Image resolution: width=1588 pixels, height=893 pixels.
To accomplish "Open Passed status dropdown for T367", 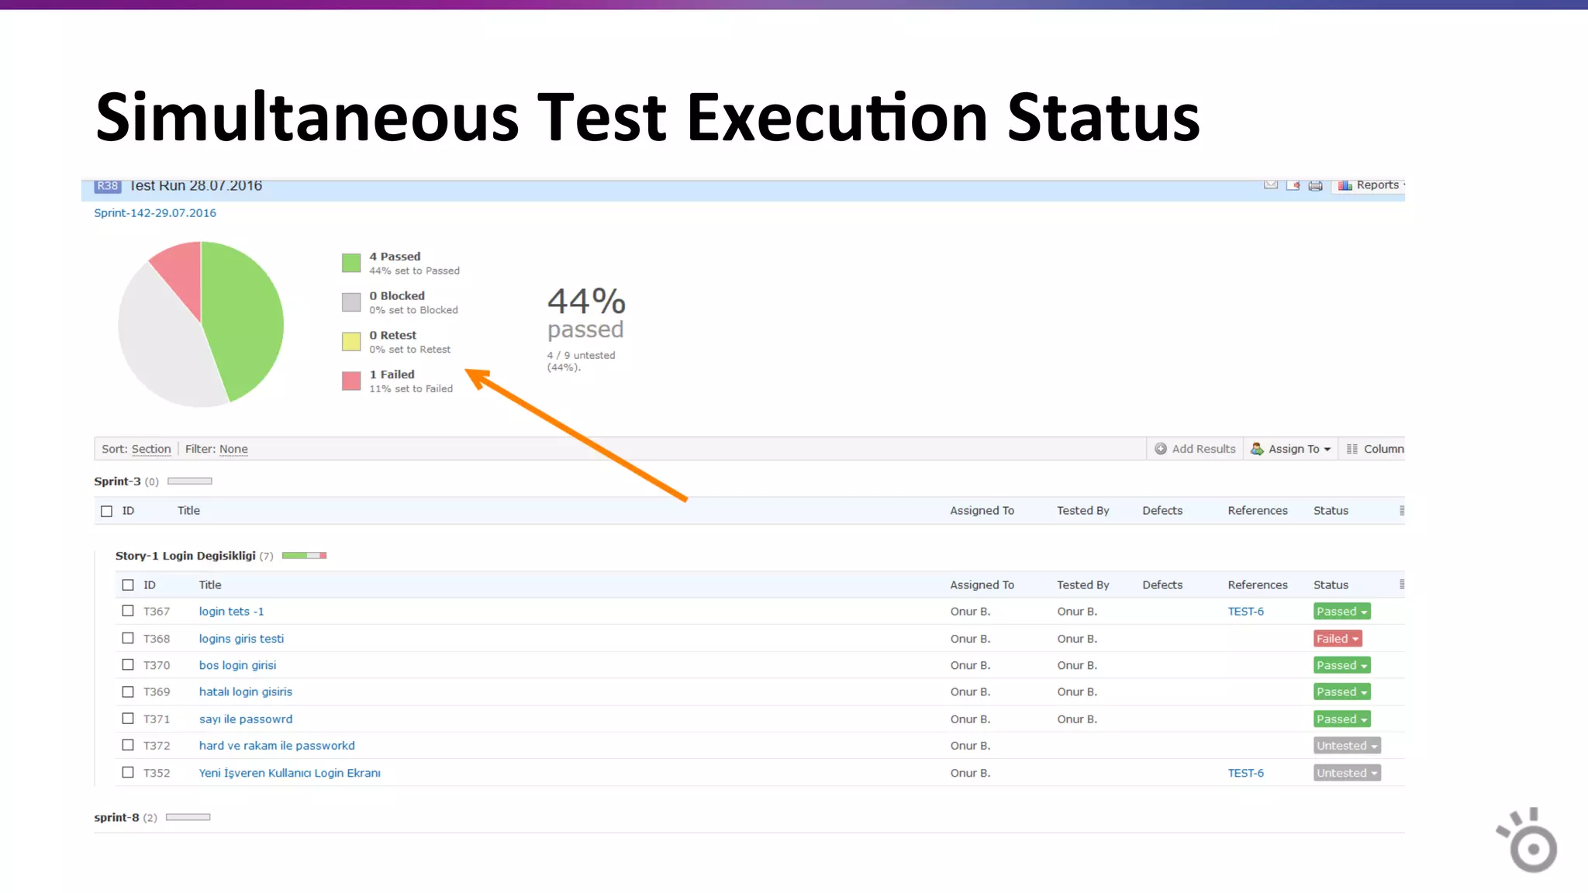I will [1342, 612].
